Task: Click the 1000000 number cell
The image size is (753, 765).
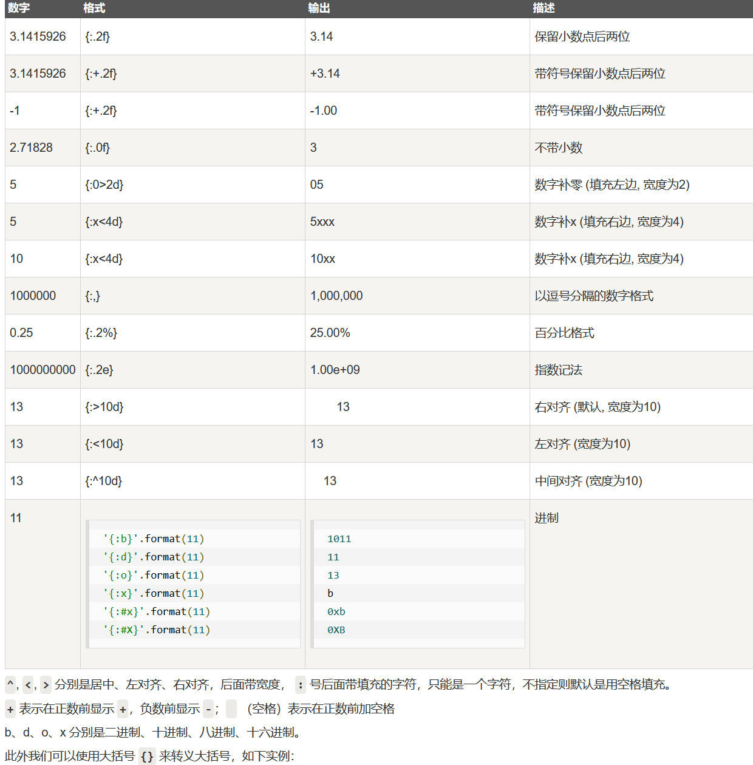Action: [x=43, y=296]
